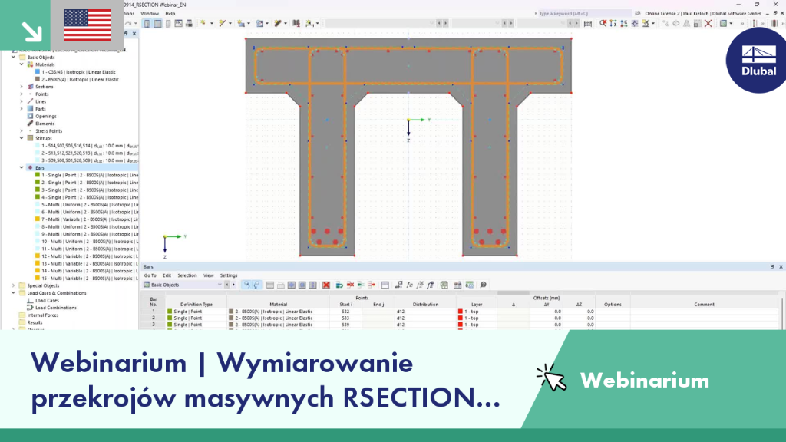This screenshot has width=786, height=442.
Task: Select the Internal Forces tree item
Action: pyautogui.click(x=43, y=315)
